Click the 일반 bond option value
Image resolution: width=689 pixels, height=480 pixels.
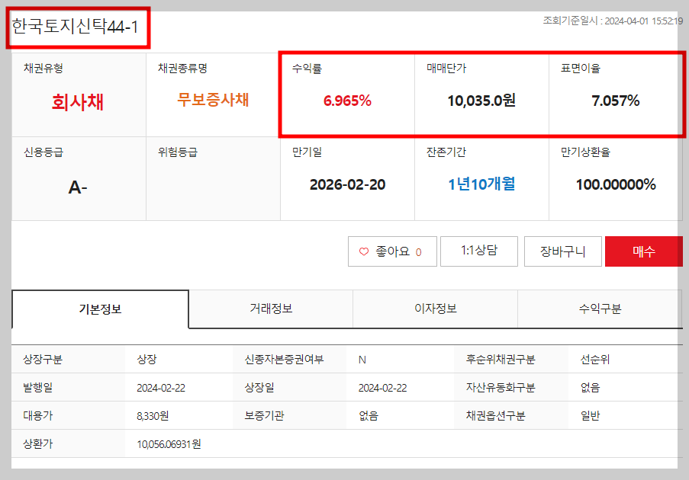(x=590, y=415)
